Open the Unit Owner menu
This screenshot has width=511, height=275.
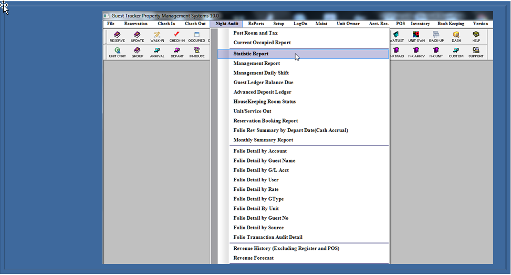pyautogui.click(x=348, y=24)
